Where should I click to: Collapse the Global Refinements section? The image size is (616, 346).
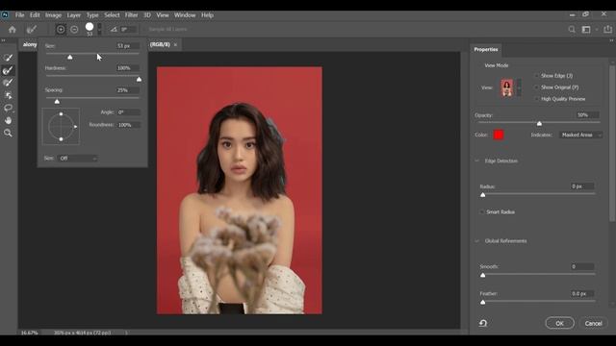coord(477,241)
